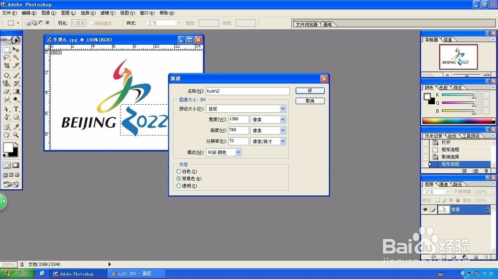Click the R color slider
Screen dimensions: 498x279
pyautogui.click(x=457, y=95)
